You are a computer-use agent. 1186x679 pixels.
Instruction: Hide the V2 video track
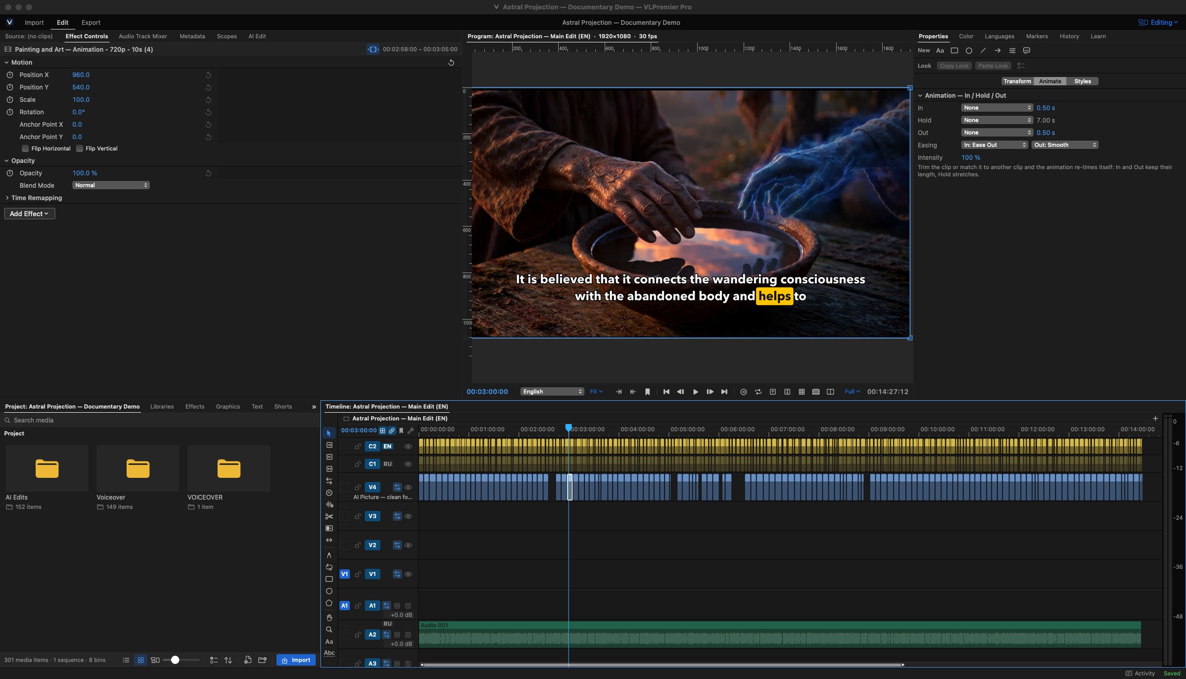pyautogui.click(x=408, y=545)
